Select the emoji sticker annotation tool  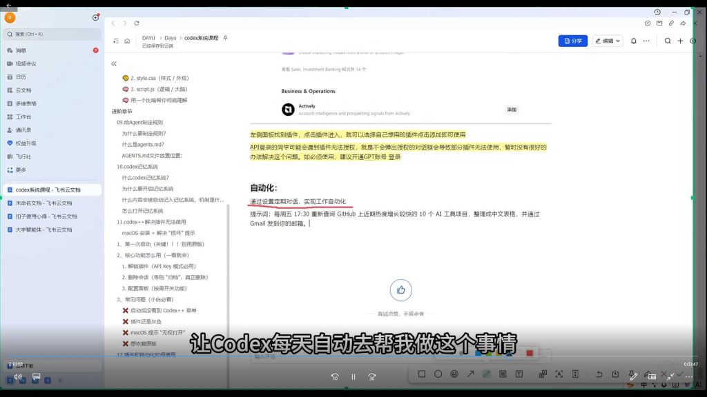tap(454, 374)
